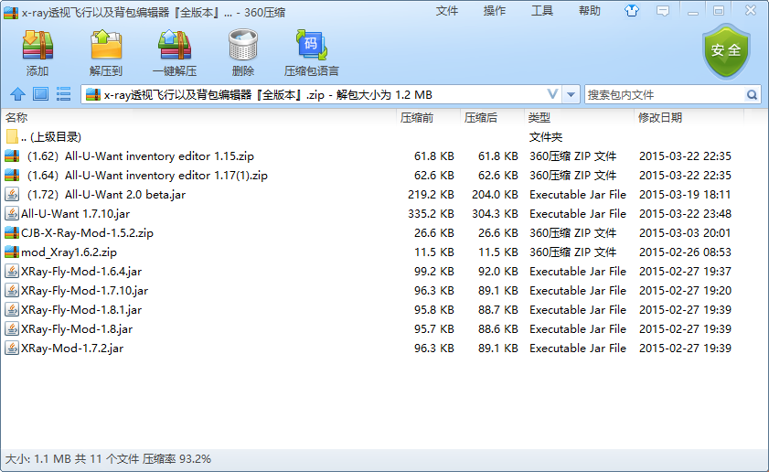Image resolution: width=769 pixels, height=472 pixels.
Task: Click in the 搜索包内文件 search field
Action: coord(666,95)
